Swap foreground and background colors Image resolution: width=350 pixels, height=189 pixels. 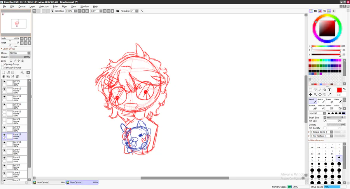(x=345, y=89)
